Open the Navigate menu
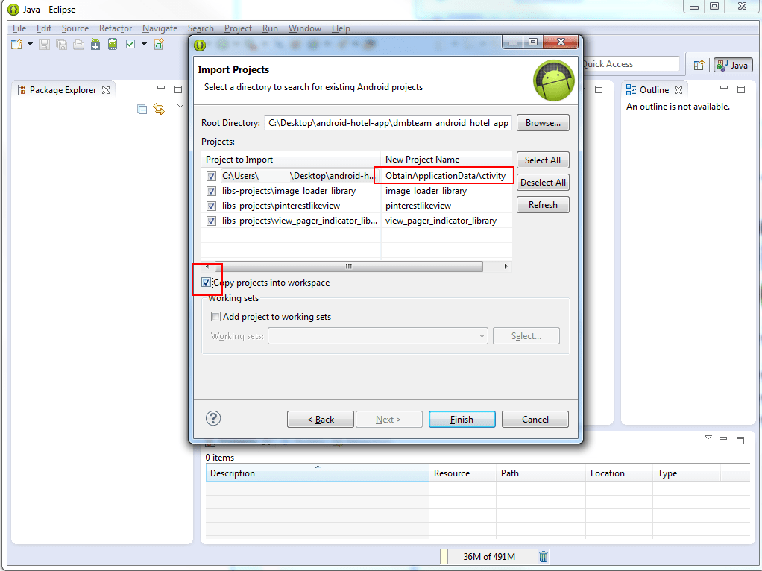This screenshot has width=762, height=571. pyautogui.click(x=160, y=28)
